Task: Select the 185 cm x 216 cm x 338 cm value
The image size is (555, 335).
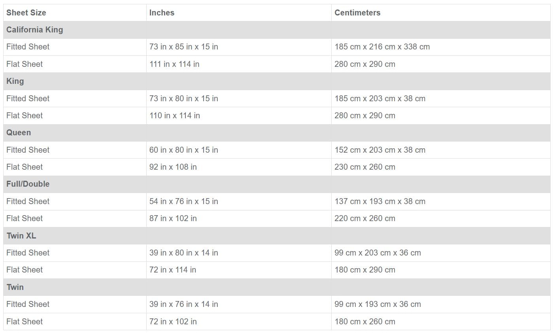Action: (382, 47)
